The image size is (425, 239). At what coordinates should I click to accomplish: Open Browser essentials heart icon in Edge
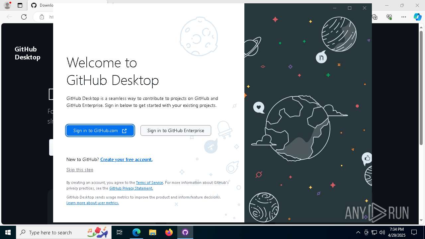click(389, 17)
